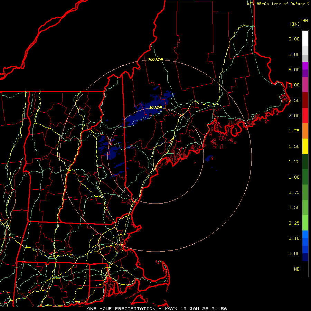
Task: Click the OHA product label
Action: [304, 21]
